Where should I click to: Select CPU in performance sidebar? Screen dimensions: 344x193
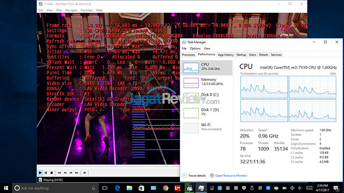coord(207,68)
